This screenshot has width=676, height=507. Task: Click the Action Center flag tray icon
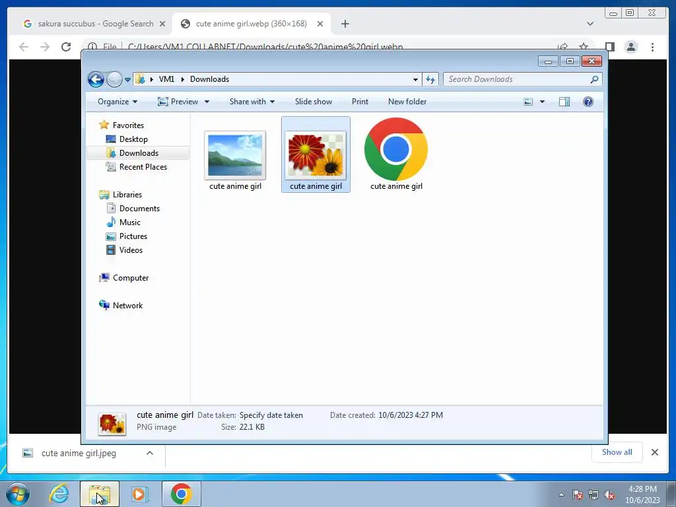[x=578, y=494]
